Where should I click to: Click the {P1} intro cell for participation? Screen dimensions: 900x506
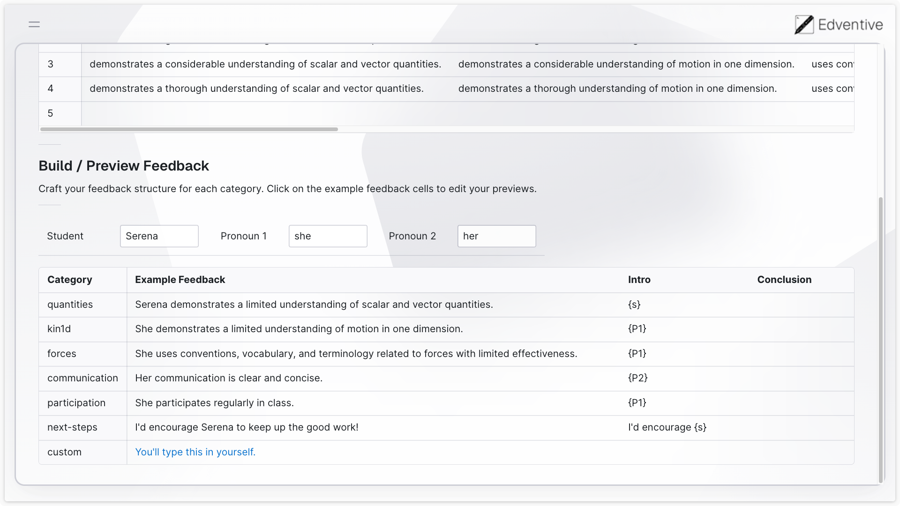pos(684,403)
